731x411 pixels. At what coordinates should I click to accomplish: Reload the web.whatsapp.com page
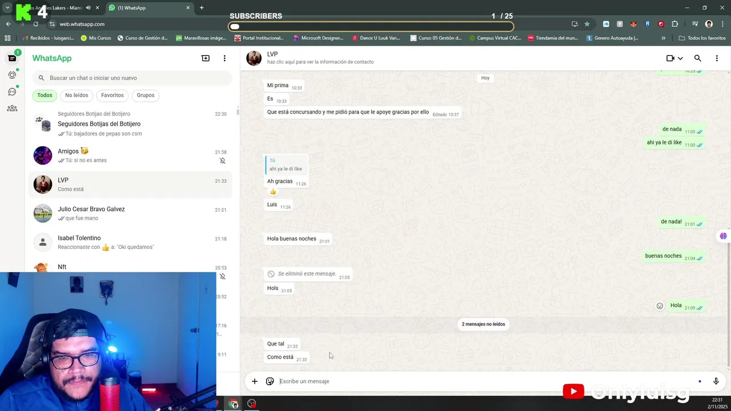35,24
